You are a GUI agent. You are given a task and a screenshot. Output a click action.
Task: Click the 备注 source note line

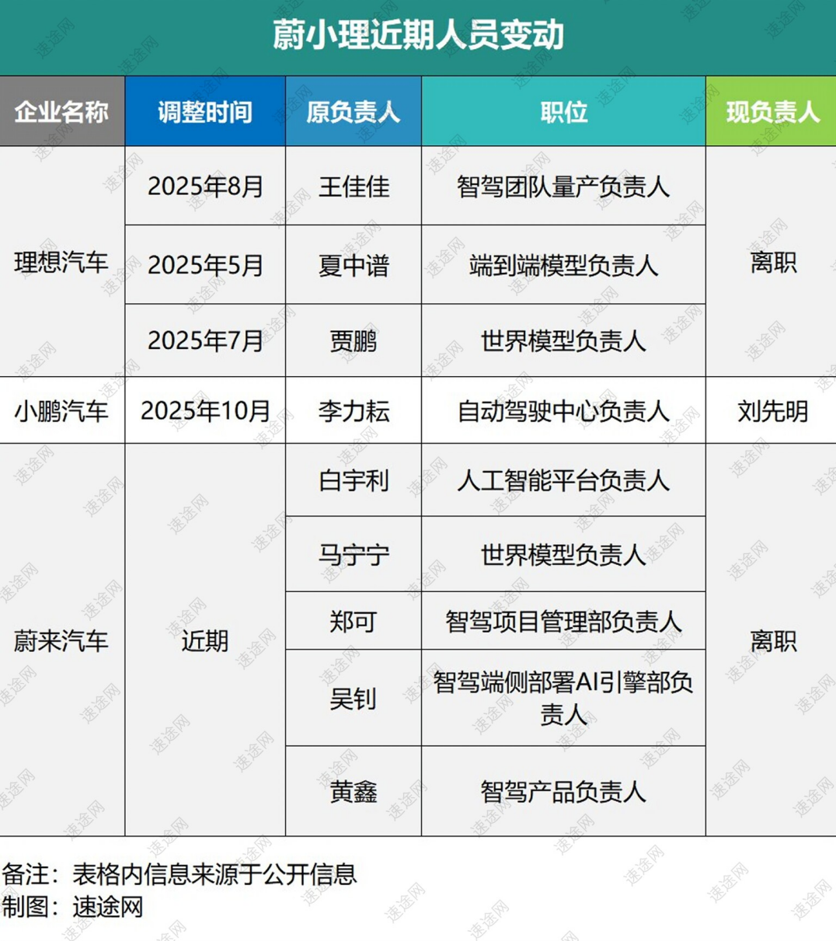pyautogui.click(x=179, y=874)
